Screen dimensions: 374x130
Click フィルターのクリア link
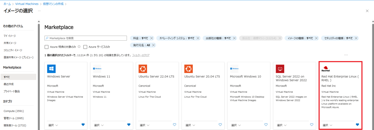[x=141, y=55]
